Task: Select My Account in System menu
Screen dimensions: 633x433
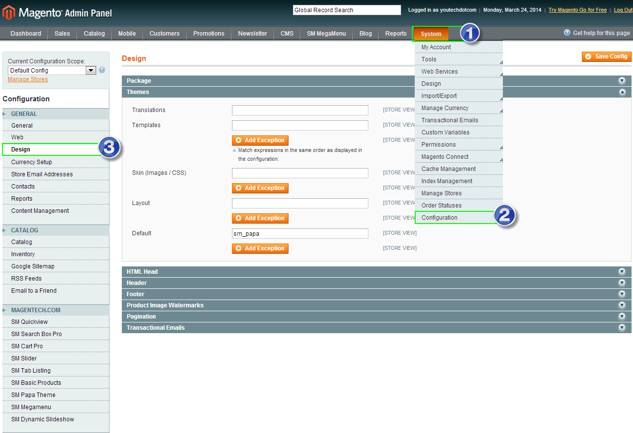Action: pyautogui.click(x=459, y=47)
